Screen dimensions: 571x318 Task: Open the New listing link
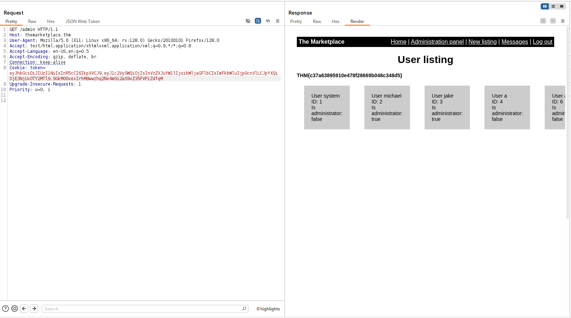click(482, 42)
